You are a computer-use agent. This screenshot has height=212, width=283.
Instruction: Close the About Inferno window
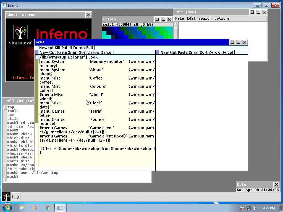tap(88, 15)
